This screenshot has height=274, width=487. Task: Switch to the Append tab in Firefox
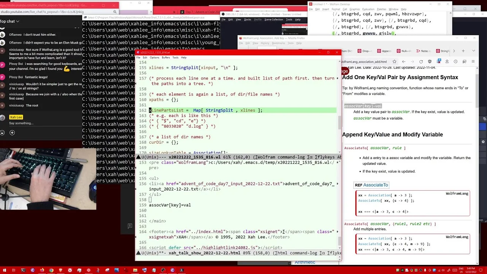(385, 51)
